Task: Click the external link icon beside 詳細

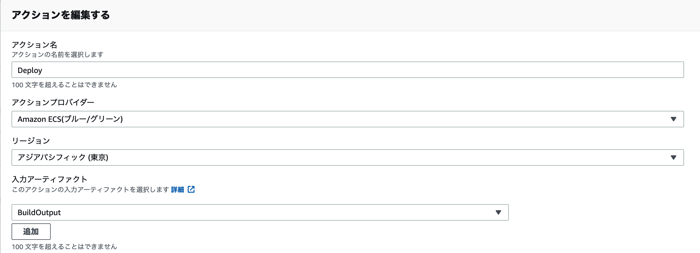Action: 191,189
